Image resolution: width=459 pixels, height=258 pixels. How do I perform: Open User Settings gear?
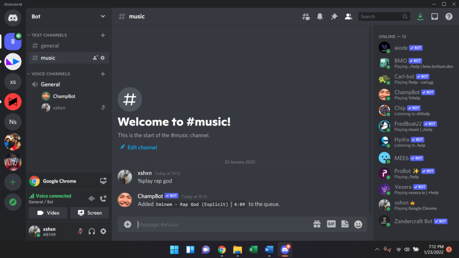click(103, 231)
